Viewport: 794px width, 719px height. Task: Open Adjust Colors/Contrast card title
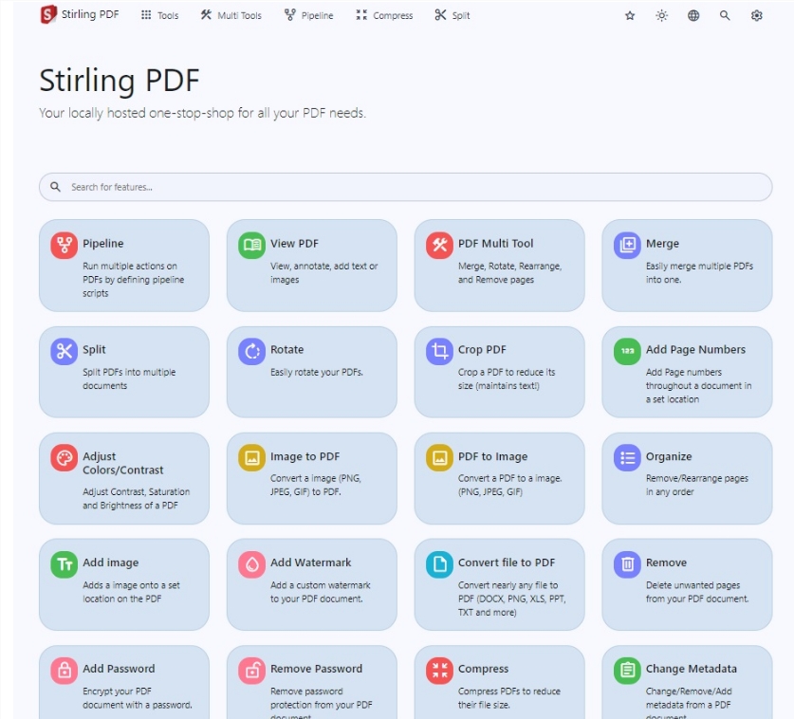123,463
